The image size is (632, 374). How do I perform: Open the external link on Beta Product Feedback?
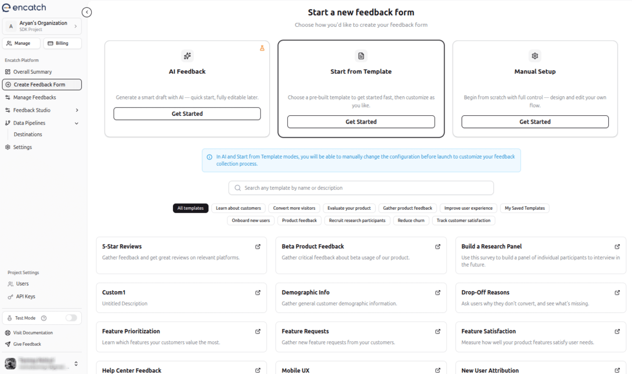(438, 247)
